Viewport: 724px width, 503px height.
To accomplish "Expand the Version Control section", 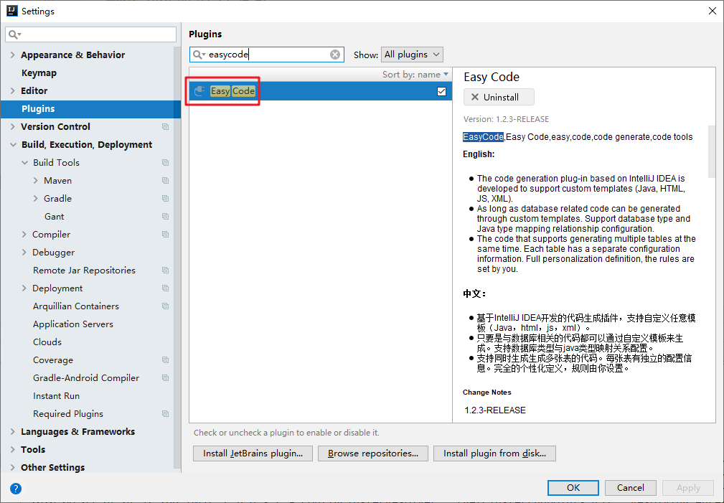I will (x=12, y=126).
